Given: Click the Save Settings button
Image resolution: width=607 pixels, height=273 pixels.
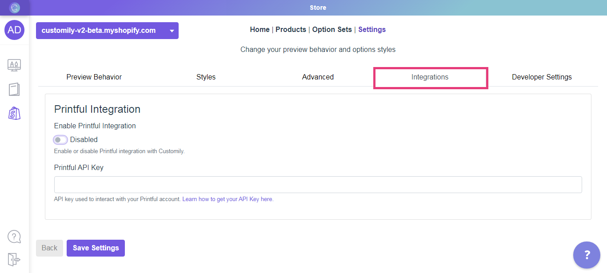Looking at the screenshot, I should pos(96,248).
